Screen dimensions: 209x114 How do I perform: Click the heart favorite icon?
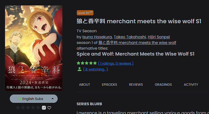[x=49, y=108]
